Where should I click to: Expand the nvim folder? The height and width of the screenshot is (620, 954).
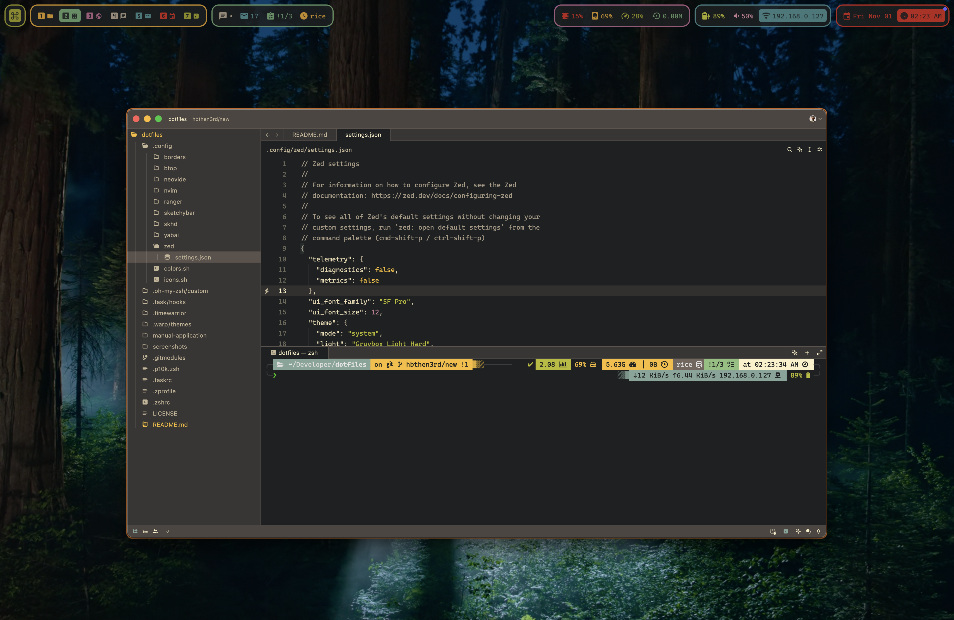194,191
